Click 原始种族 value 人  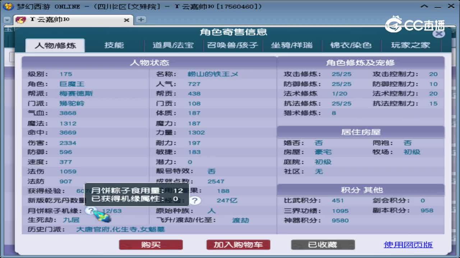(211, 211)
